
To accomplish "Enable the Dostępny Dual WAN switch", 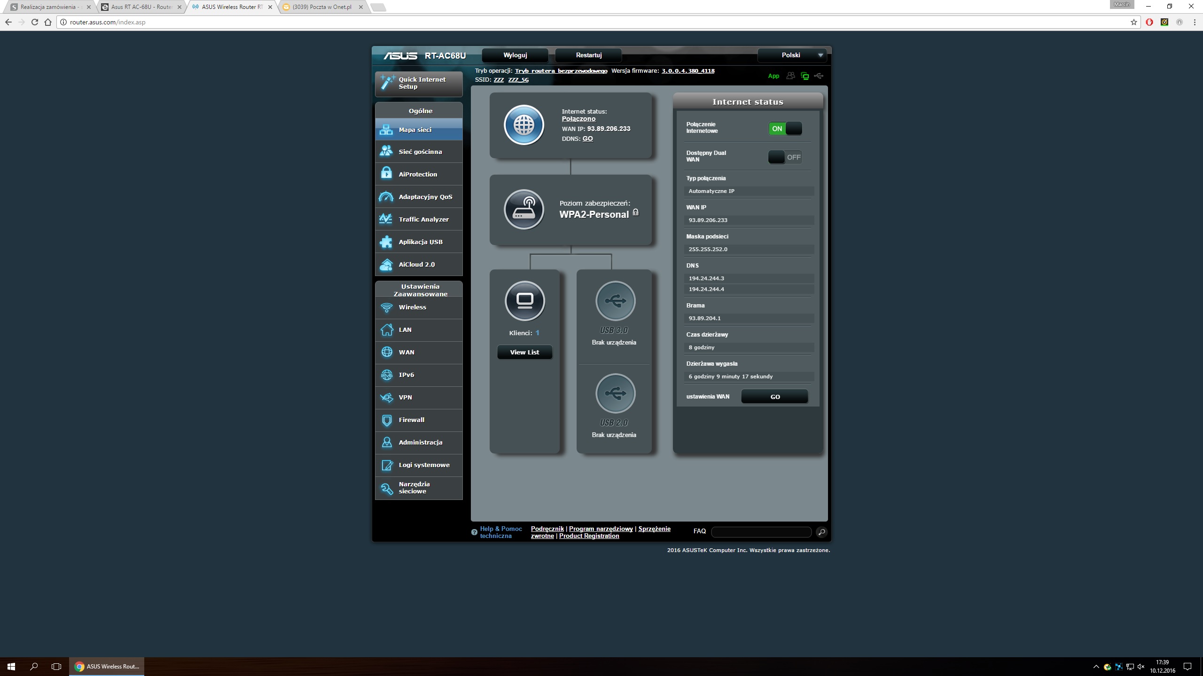I will point(785,157).
